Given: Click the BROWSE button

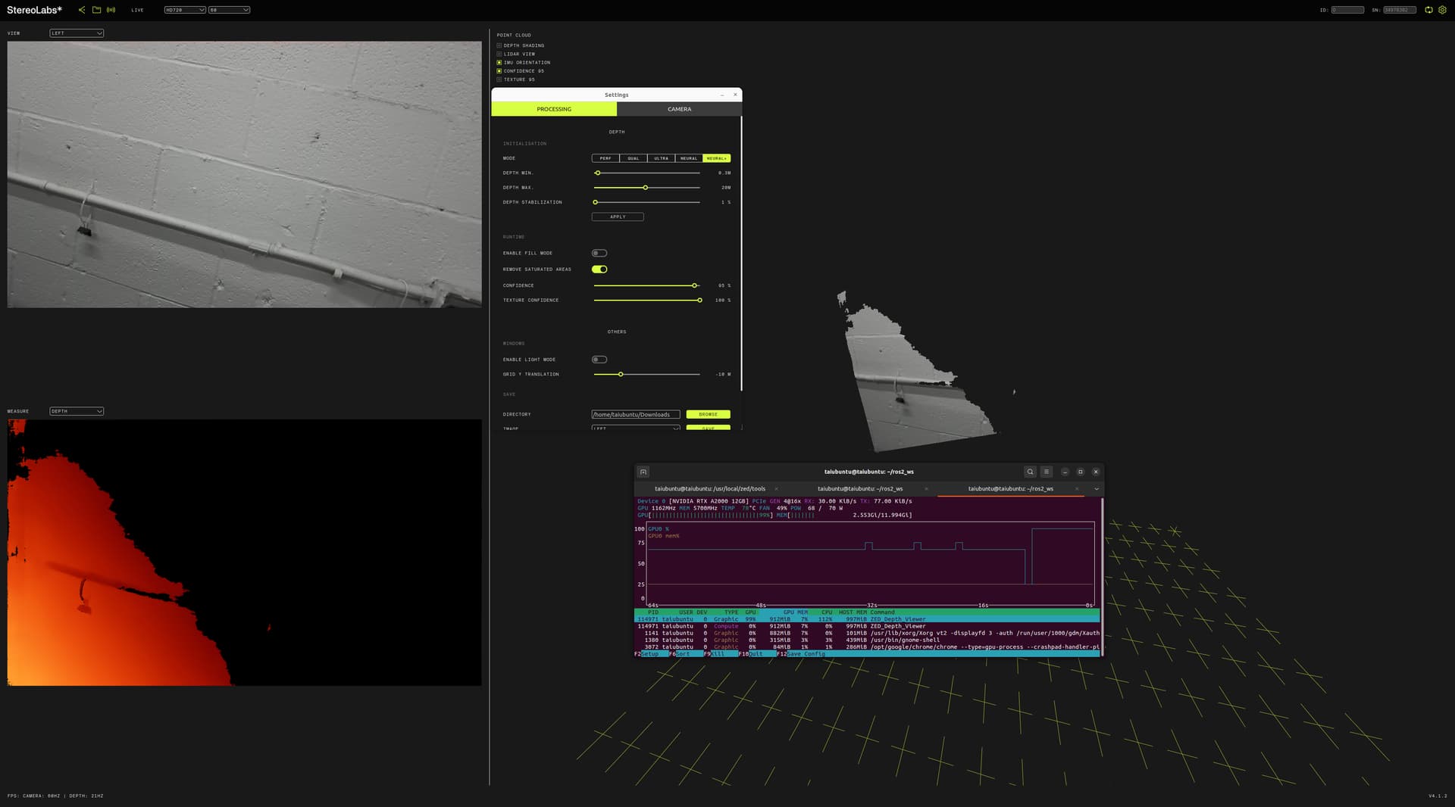Looking at the screenshot, I should 709,415.
